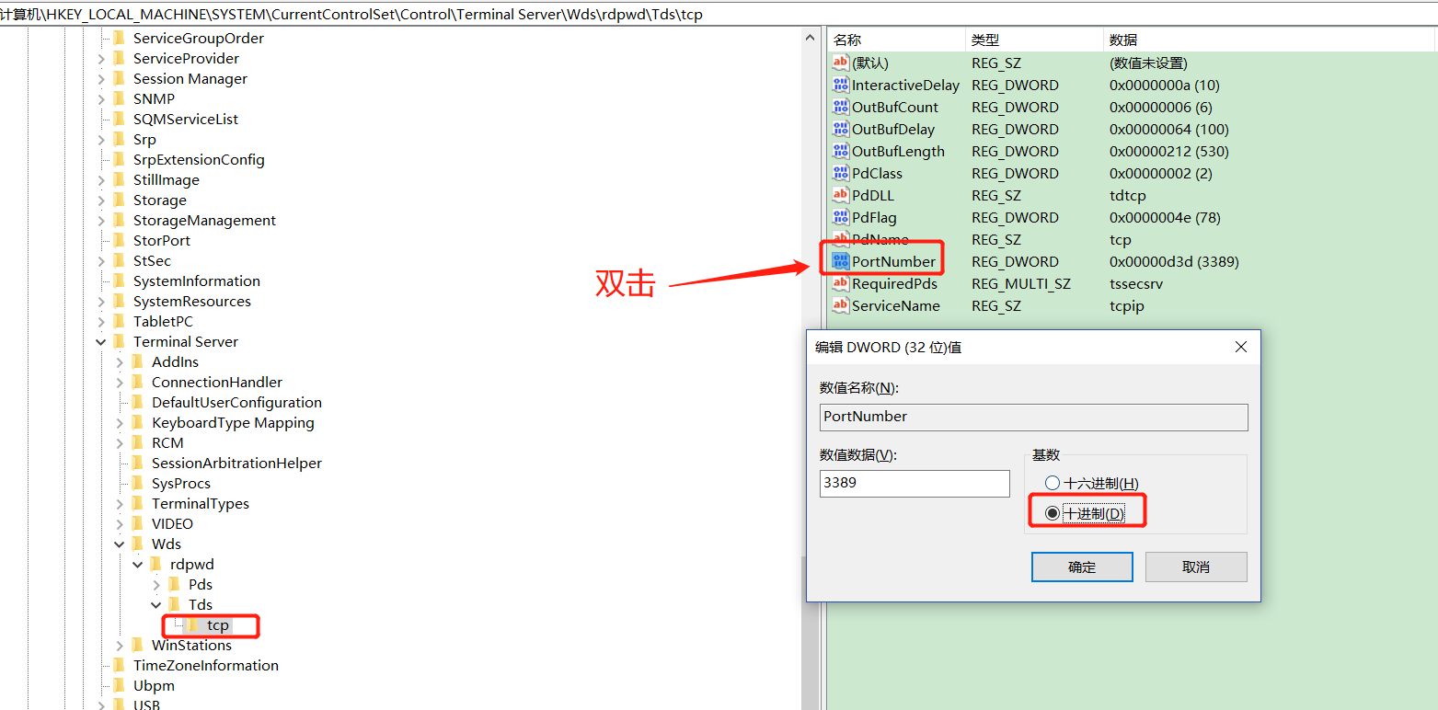This screenshot has width=1438, height=710.
Task: Click the tcp folder icon in tree
Action: click(x=193, y=625)
